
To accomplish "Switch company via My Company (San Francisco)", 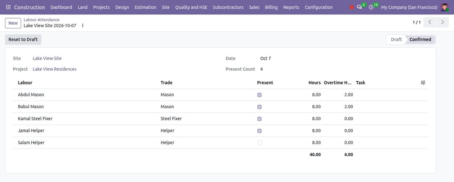I will tap(409, 7).
